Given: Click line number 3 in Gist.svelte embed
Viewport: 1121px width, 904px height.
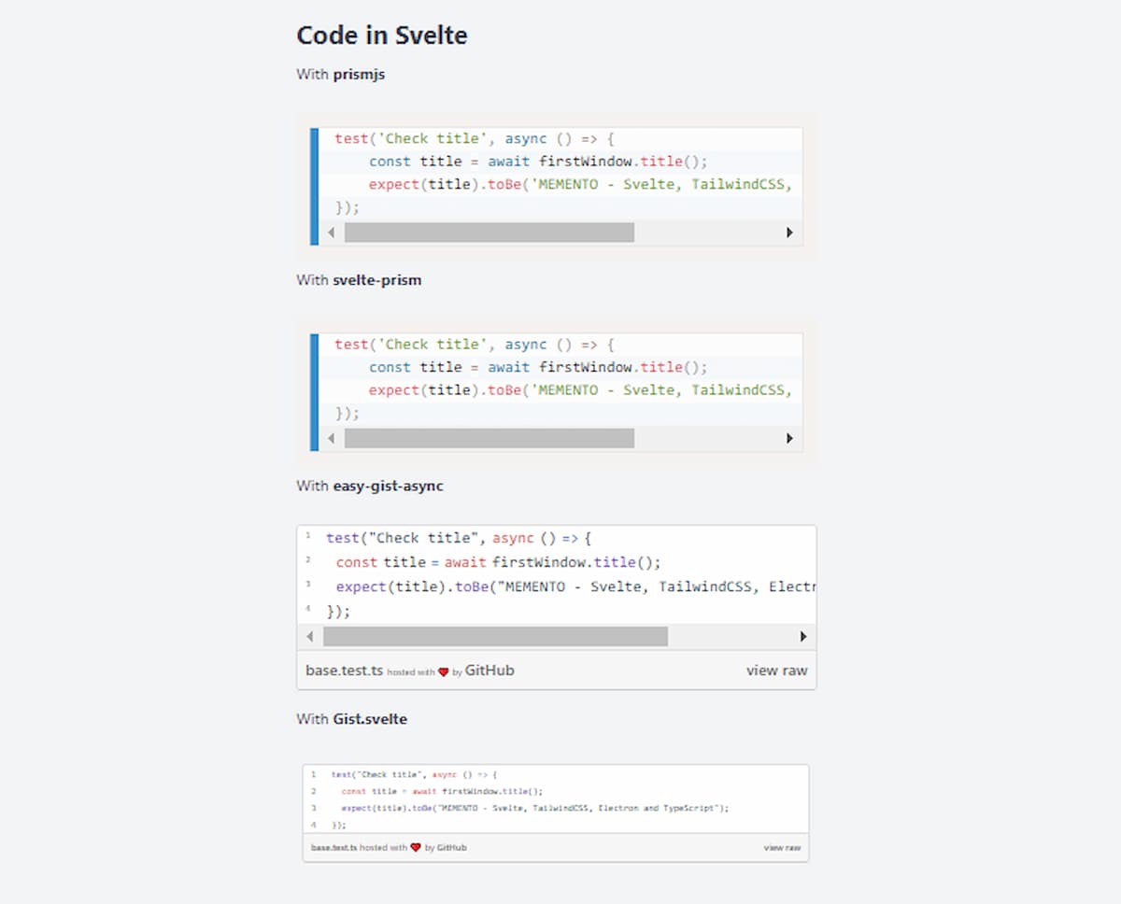Looking at the screenshot, I should tap(314, 808).
